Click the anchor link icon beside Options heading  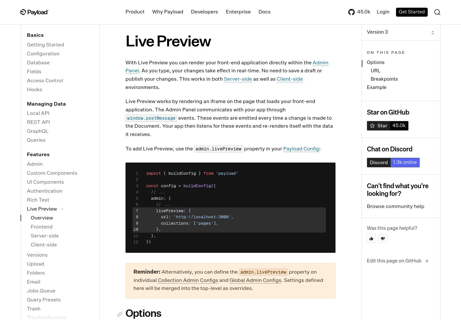click(x=120, y=314)
